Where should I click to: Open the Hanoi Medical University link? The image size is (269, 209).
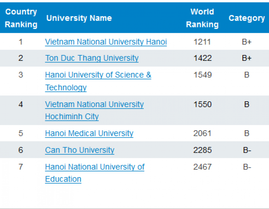click(x=89, y=133)
